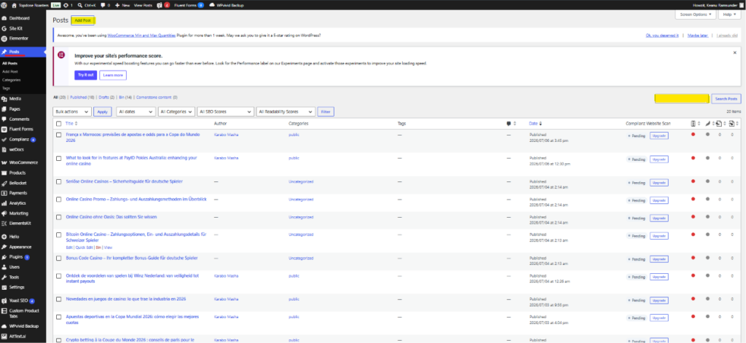Open Tags in Posts submenu
Screen dimensions: 746x343
coord(6,89)
